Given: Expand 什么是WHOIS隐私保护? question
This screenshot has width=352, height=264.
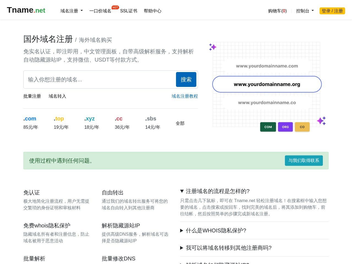Looking at the screenshot, I should point(213,231).
